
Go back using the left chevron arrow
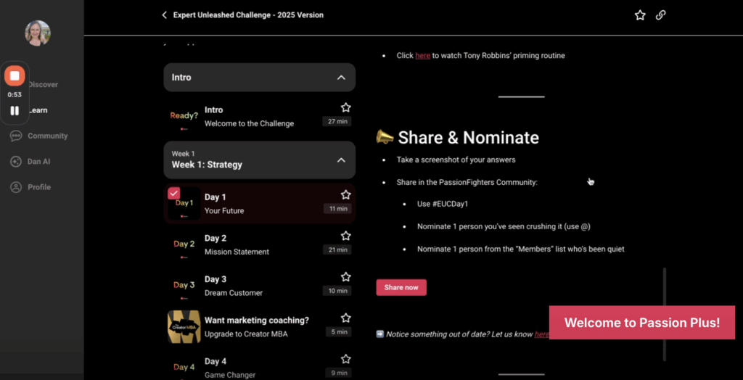point(165,15)
